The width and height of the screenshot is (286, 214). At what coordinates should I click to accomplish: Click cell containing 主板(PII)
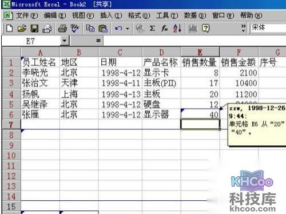(x=161, y=83)
